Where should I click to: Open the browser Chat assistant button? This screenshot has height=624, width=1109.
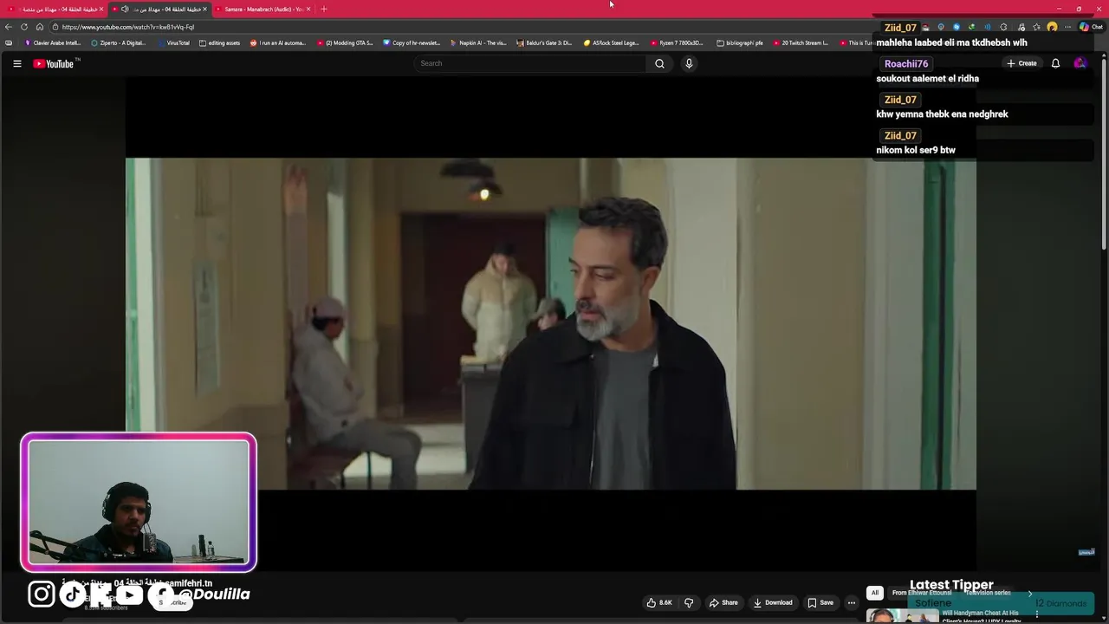(1090, 27)
